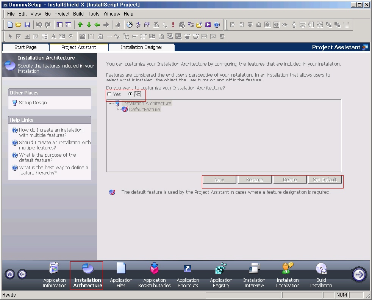
Task: Click the align top edges icon
Action: pos(250,25)
